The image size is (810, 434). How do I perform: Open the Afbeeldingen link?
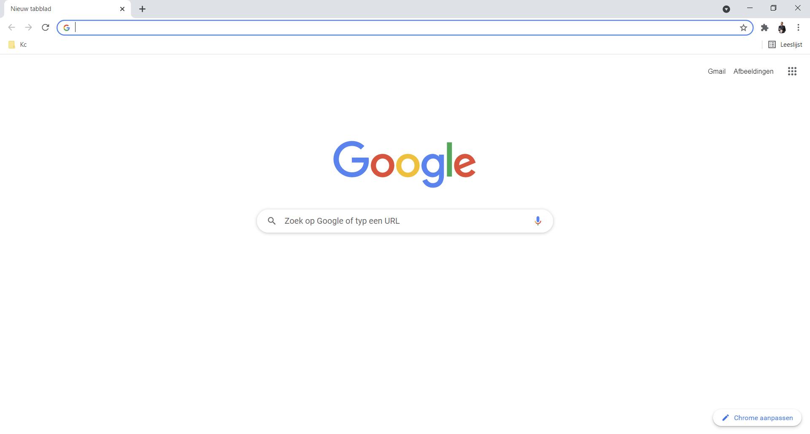click(753, 71)
